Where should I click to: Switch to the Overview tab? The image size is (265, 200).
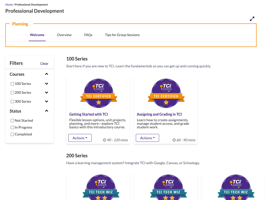64,35
